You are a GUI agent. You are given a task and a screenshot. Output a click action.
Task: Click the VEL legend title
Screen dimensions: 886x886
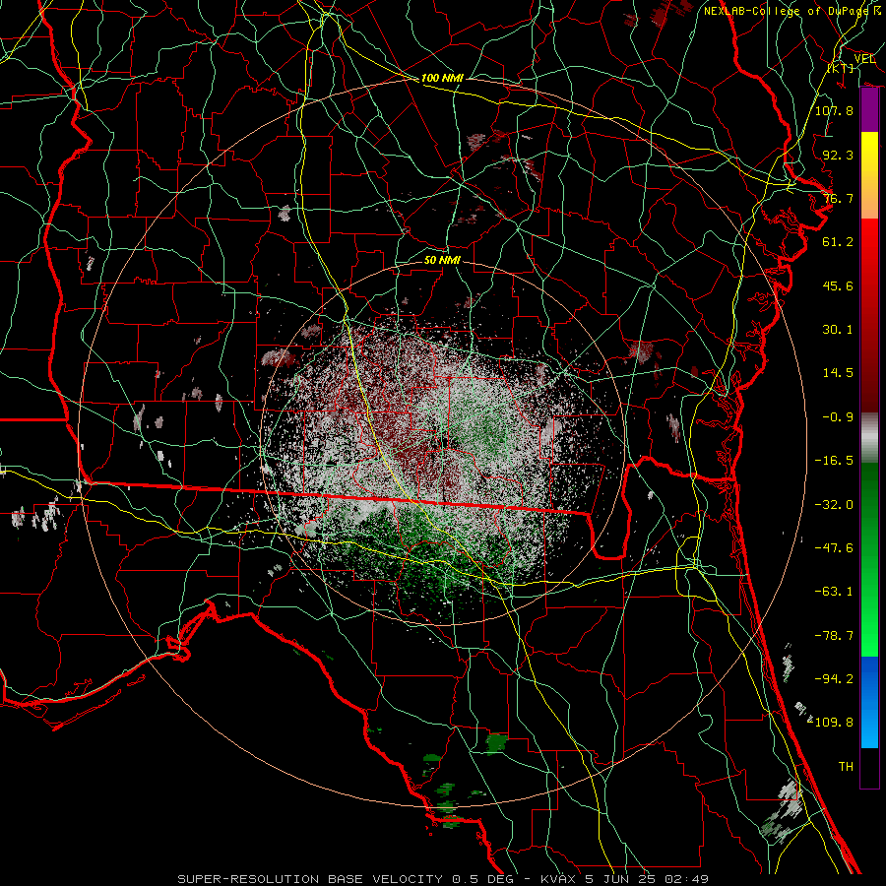click(864, 59)
